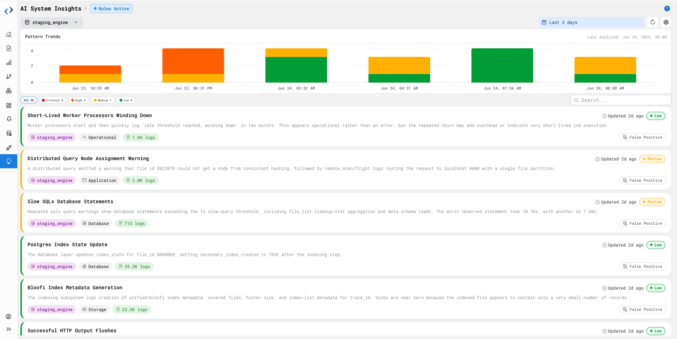Screen dimensions: 677x339
Task: Open the Metrics bar-chart icon in sidebar
Action: pos(9,62)
